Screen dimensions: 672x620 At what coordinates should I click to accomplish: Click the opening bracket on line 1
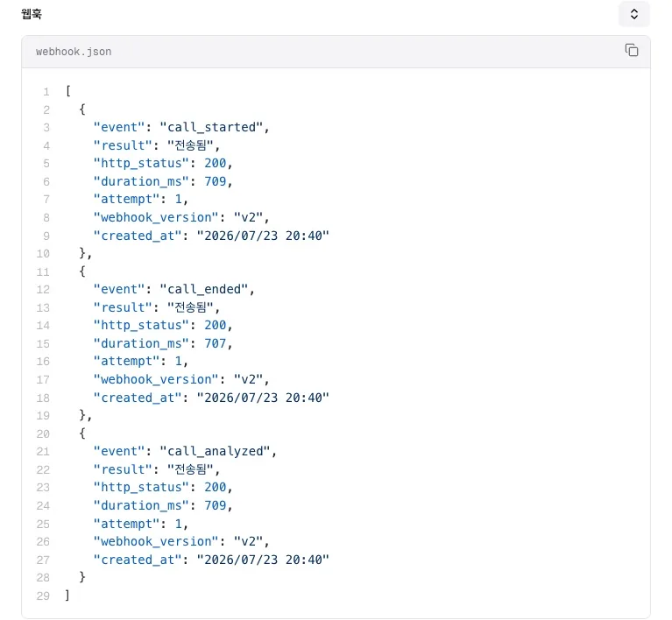click(68, 91)
